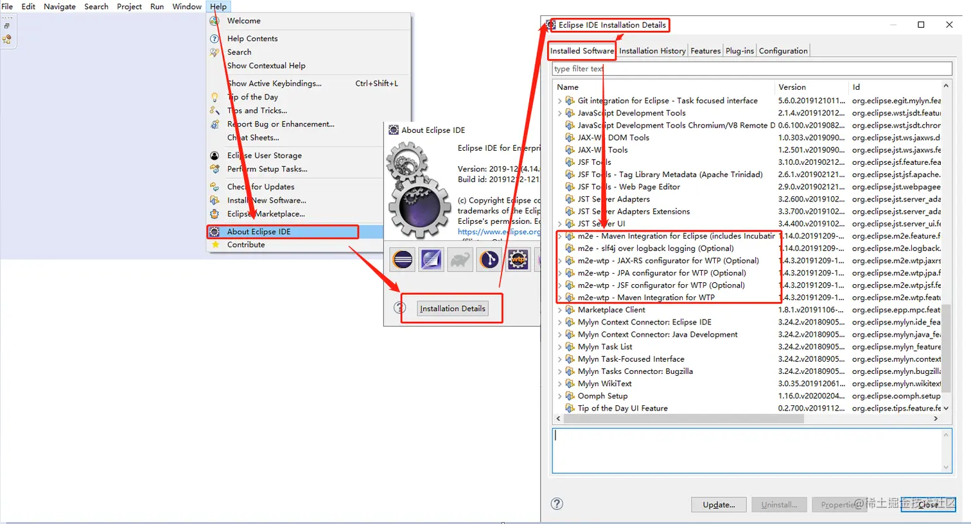
Task: Open the eclipse.org link in About dialog
Action: [x=499, y=232]
